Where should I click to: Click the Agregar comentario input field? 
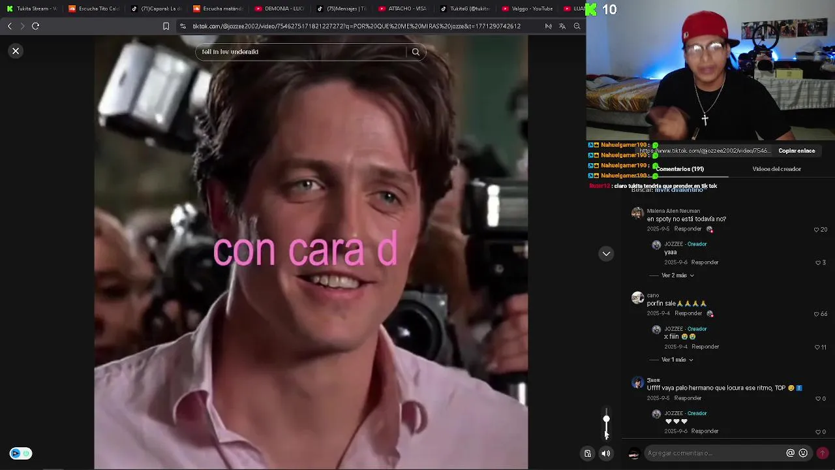pyautogui.click(x=714, y=453)
